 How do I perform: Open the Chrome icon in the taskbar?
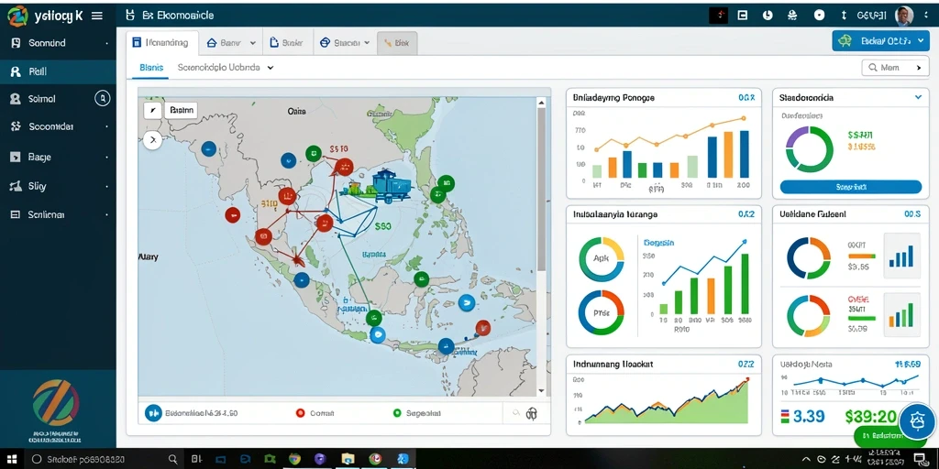[294, 459]
